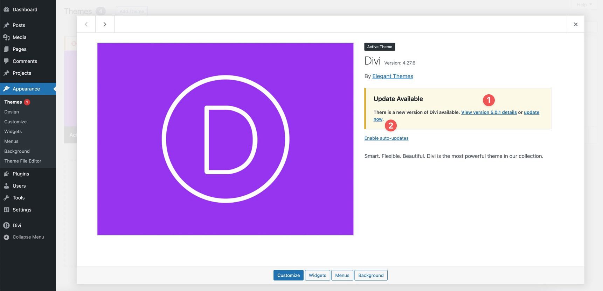
Task: Click the Enable auto-updates link
Action: click(x=386, y=138)
